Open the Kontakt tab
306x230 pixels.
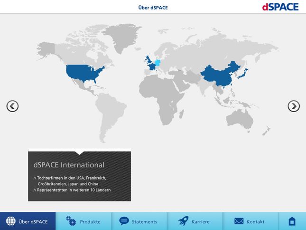point(250,221)
